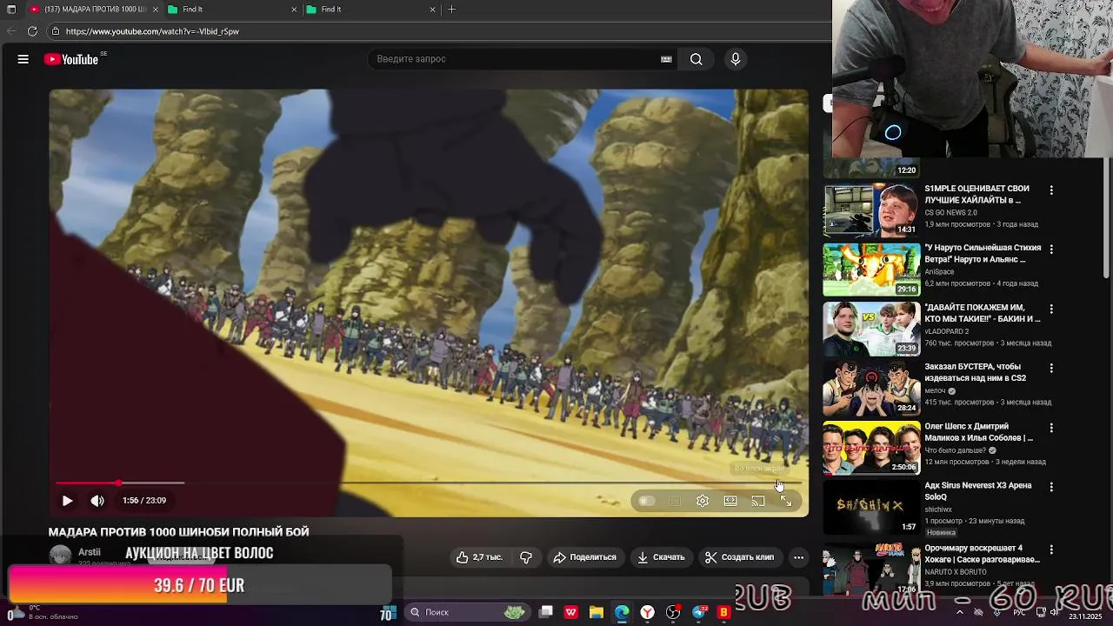Mute the video volume speaker icon
This screenshot has width=1113, height=626.
coord(97,501)
